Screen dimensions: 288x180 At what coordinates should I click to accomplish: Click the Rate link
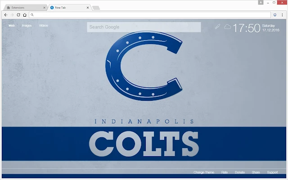point(225,172)
